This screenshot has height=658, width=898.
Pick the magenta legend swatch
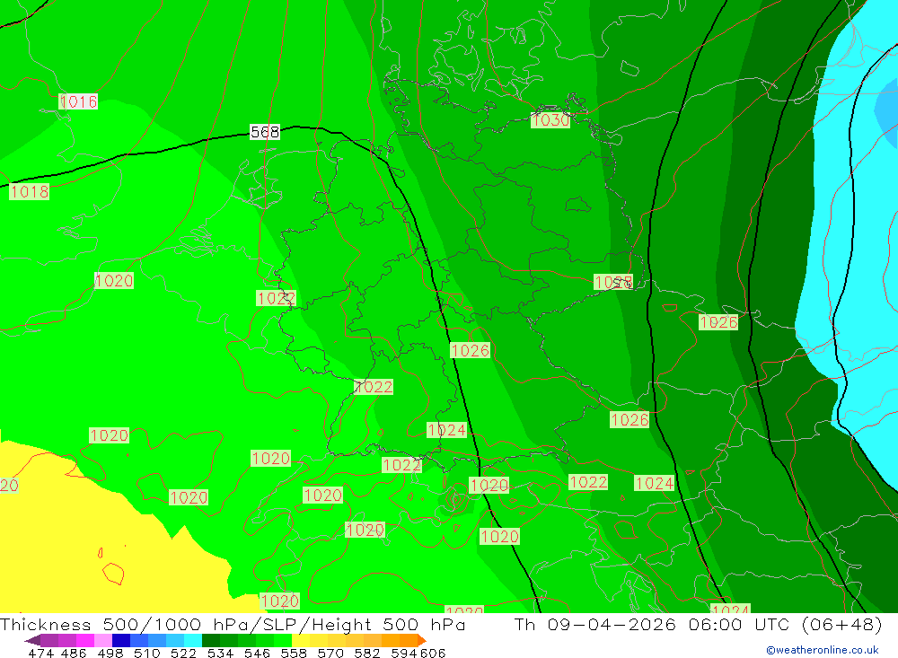[84, 640]
